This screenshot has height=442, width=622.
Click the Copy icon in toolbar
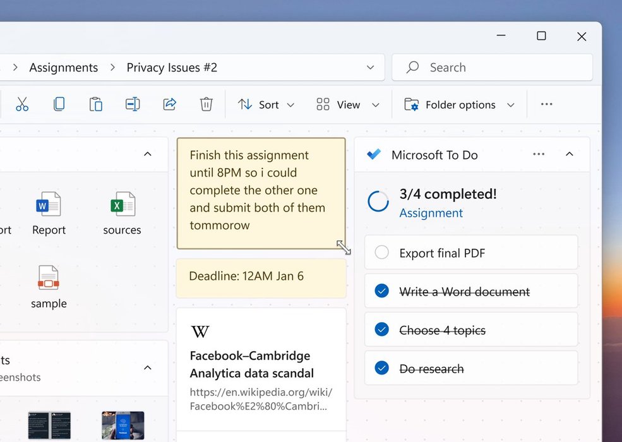[59, 105]
